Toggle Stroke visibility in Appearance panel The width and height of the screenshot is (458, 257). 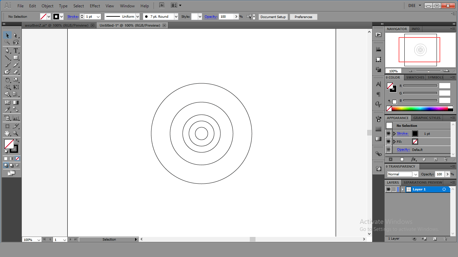(x=388, y=134)
